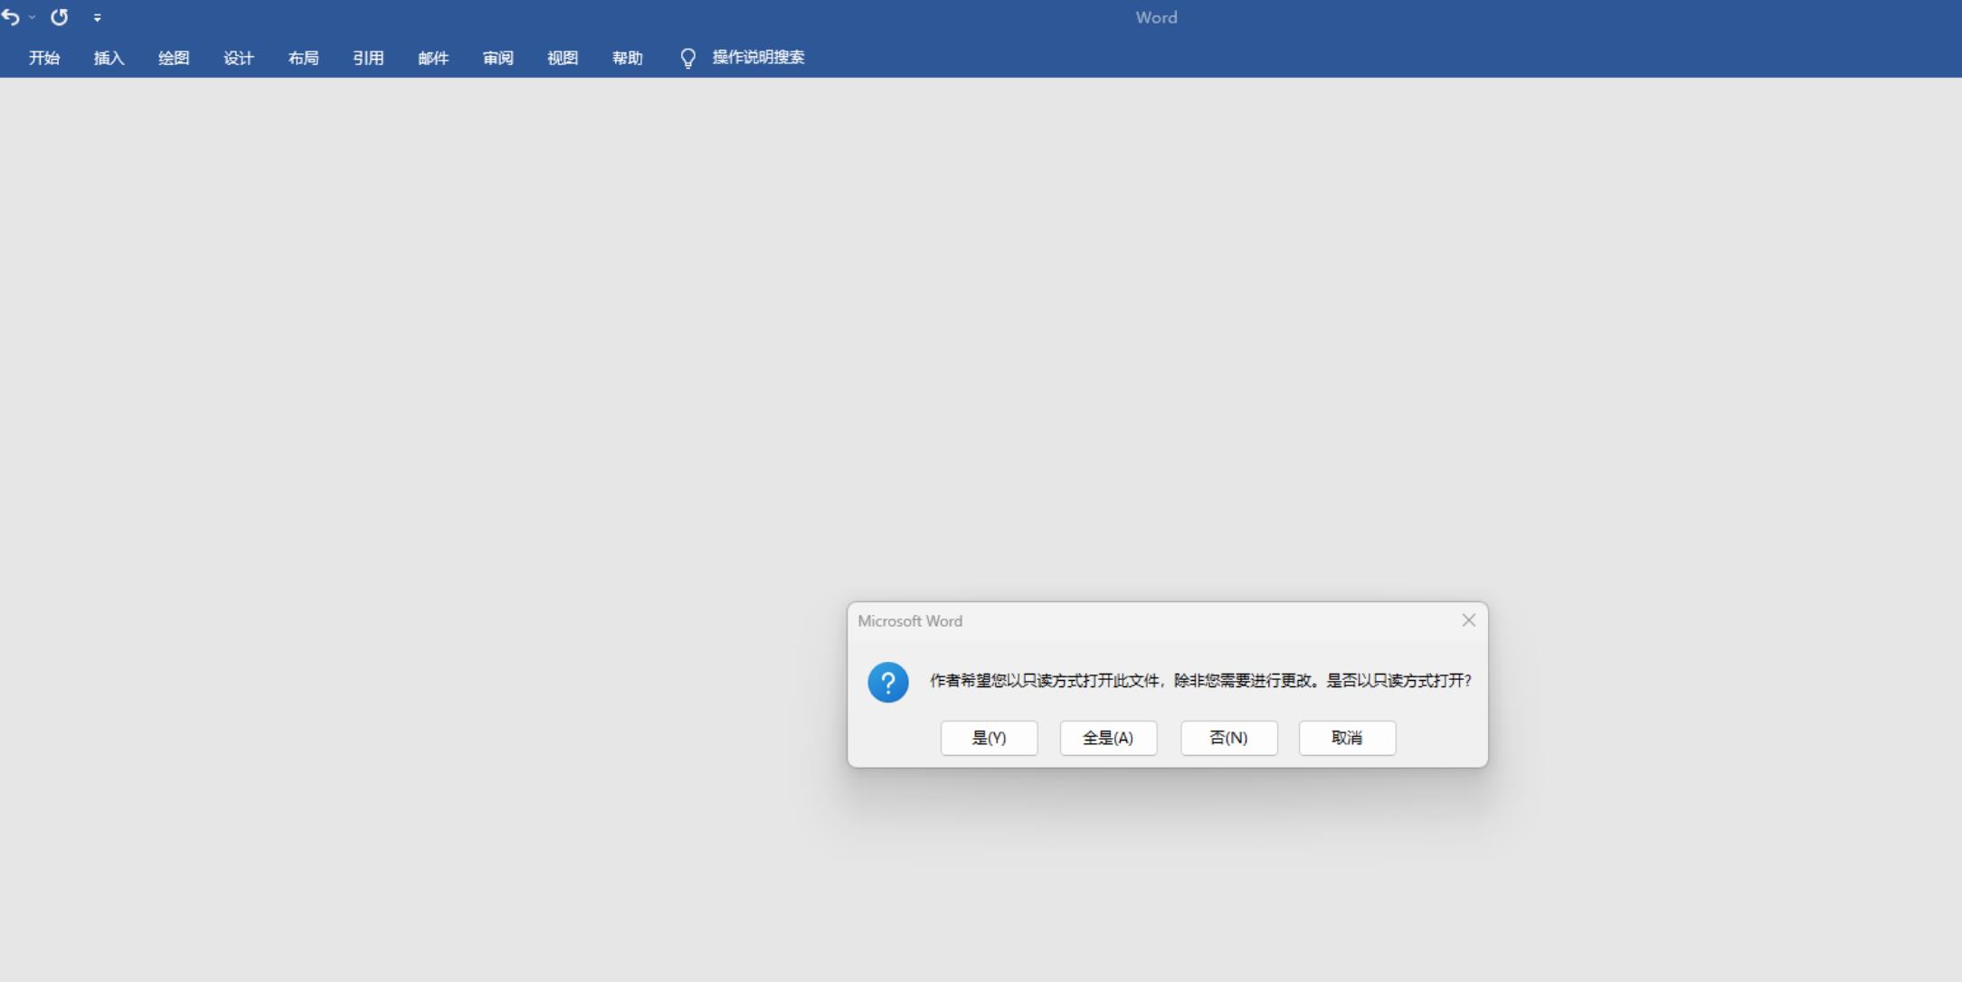Image resolution: width=1962 pixels, height=982 pixels.
Task: Select the 视图 tab
Action: tap(563, 58)
